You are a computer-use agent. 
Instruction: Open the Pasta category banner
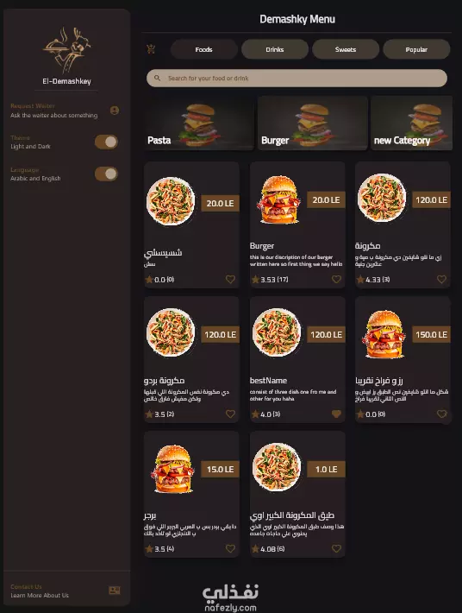pyautogui.click(x=198, y=123)
